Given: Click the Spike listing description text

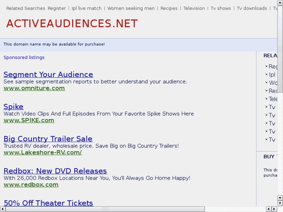Looking at the screenshot, I should click(x=98, y=114).
